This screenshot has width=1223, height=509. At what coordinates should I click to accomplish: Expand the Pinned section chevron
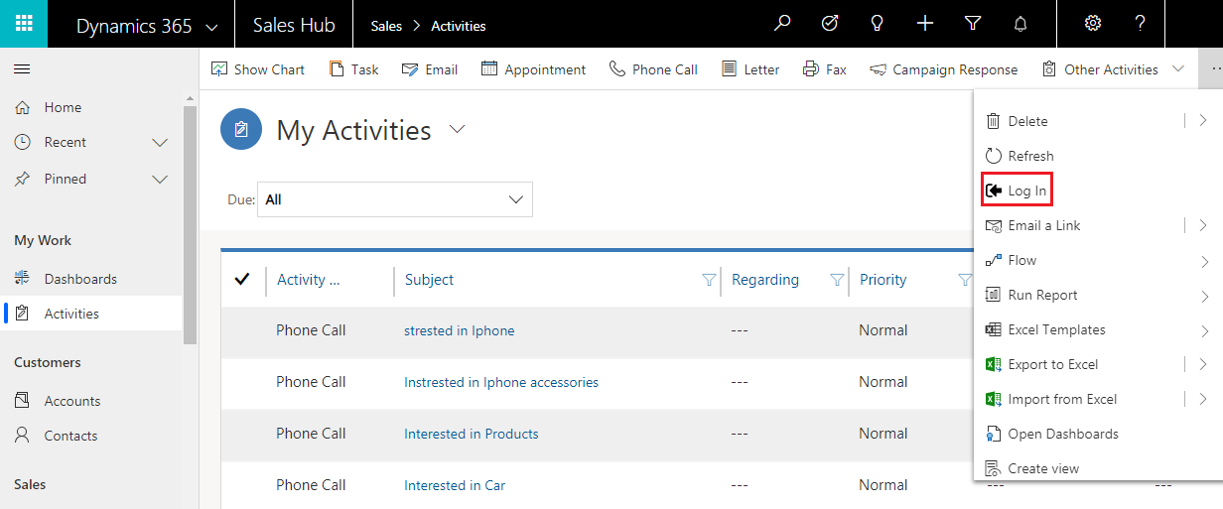click(160, 180)
